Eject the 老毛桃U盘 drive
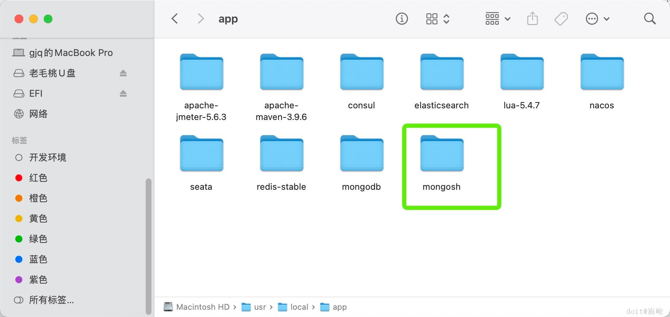 123,73
